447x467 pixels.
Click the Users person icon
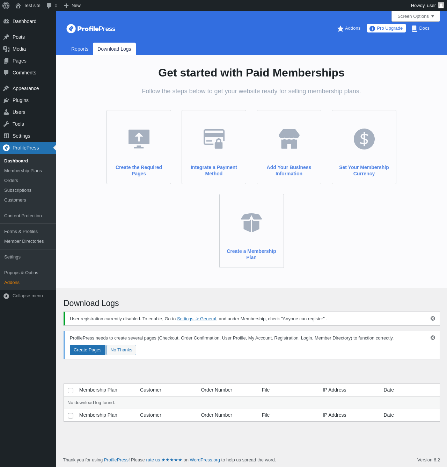(6, 112)
